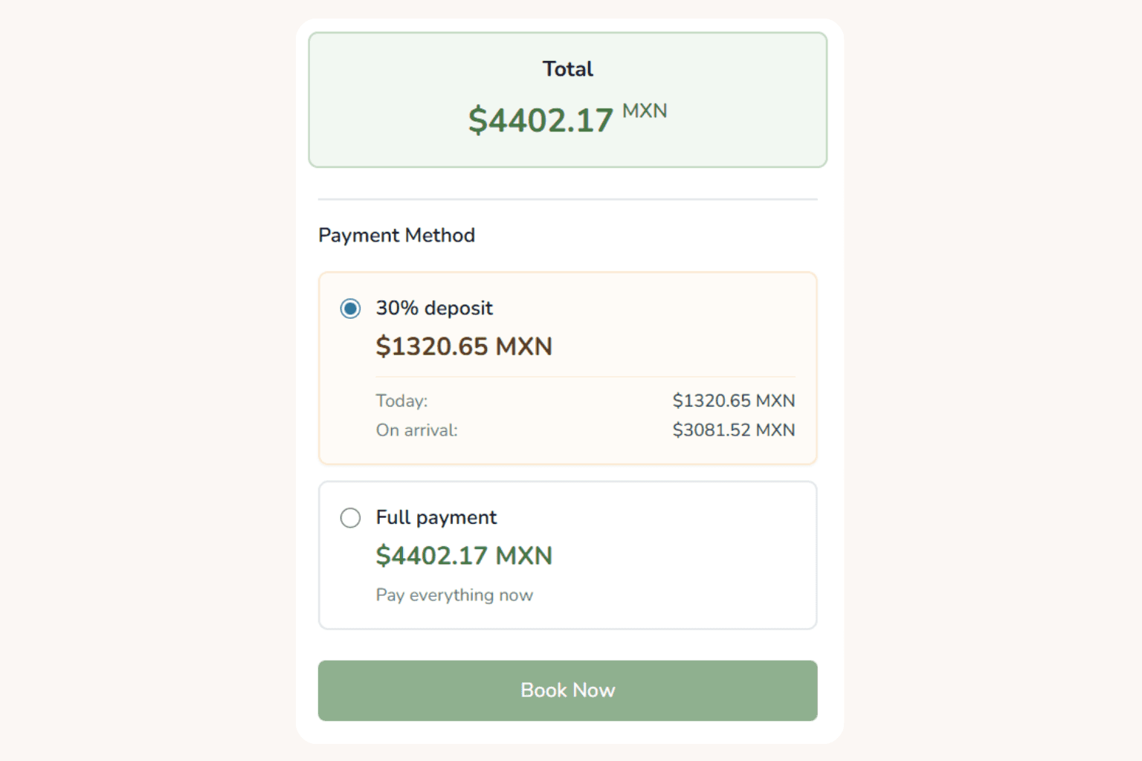Click the On arrival amount $3081.52 MXN
1142x761 pixels.
(733, 430)
